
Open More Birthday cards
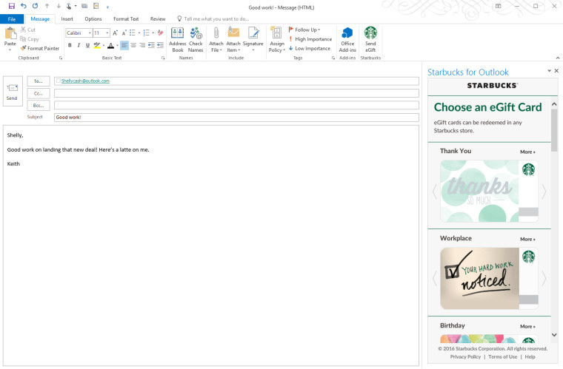pyautogui.click(x=527, y=326)
